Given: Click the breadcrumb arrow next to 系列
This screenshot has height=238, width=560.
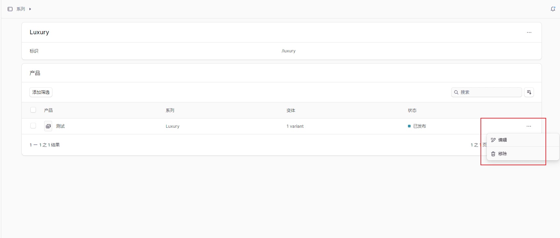Looking at the screenshot, I should click(30, 9).
